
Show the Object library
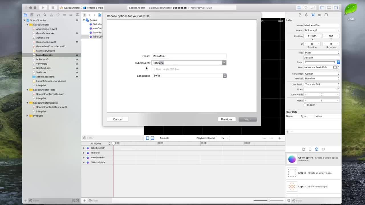[x=317, y=149]
